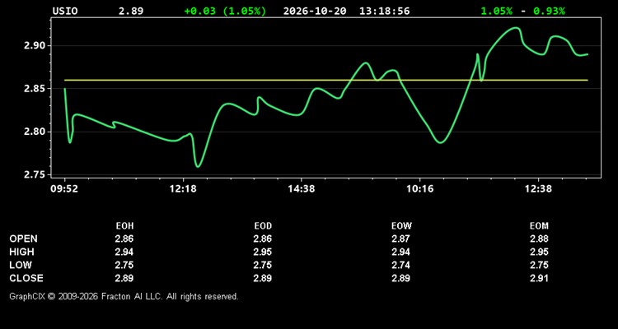Image resolution: width=618 pixels, height=329 pixels.
Task: Click the EOH LOW value 2.75
Action: click(x=124, y=265)
